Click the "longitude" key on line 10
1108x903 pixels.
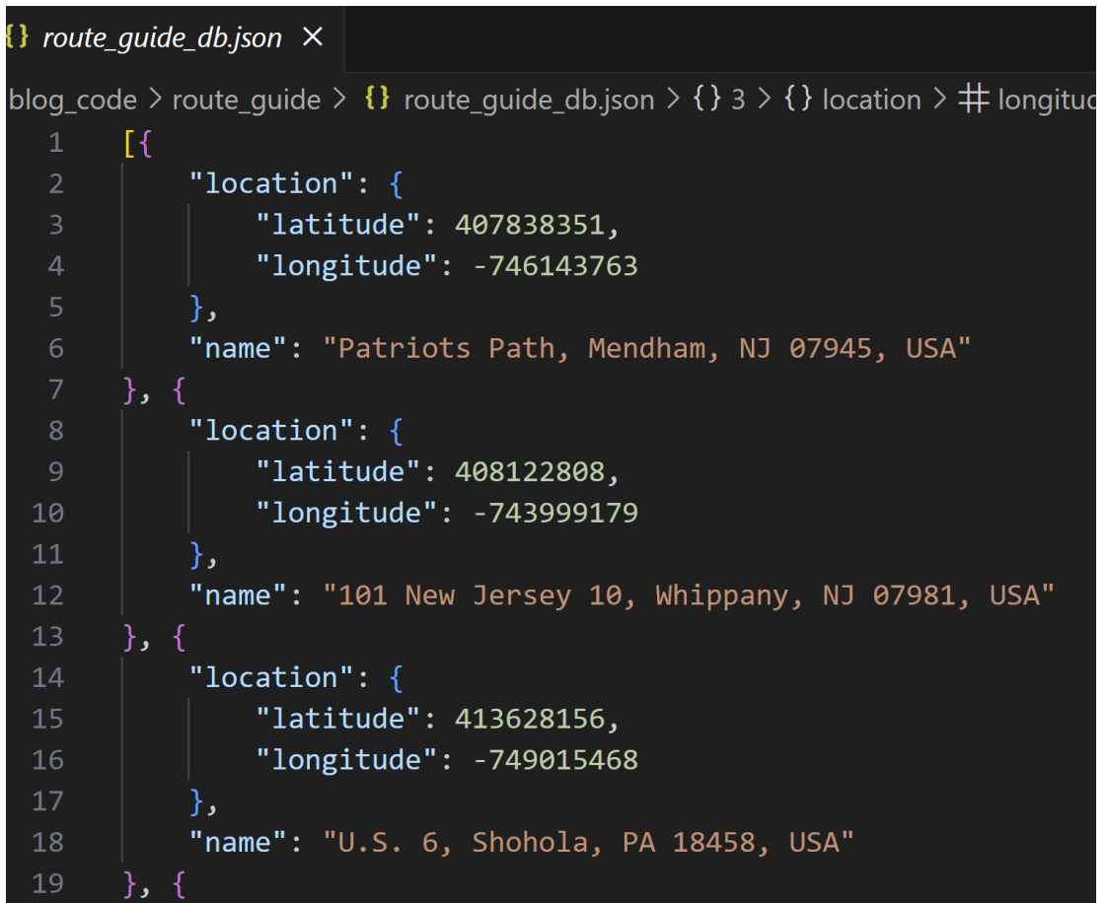pos(346,514)
